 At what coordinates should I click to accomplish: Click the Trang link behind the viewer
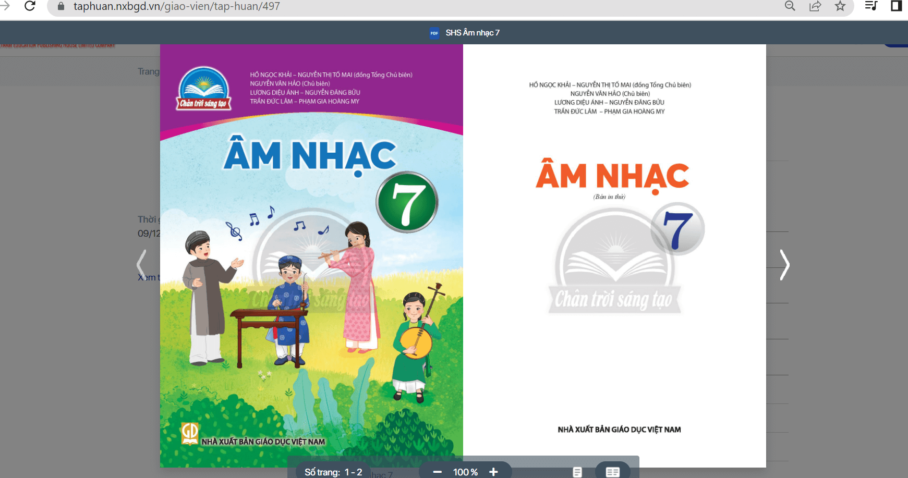click(149, 71)
